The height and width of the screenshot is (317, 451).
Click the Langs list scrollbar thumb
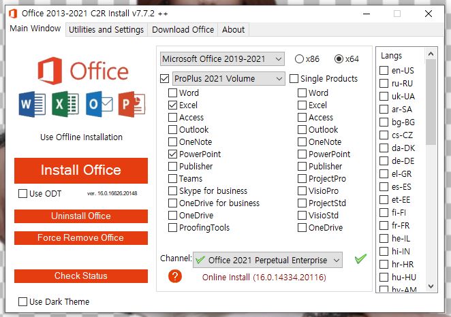[431, 102]
